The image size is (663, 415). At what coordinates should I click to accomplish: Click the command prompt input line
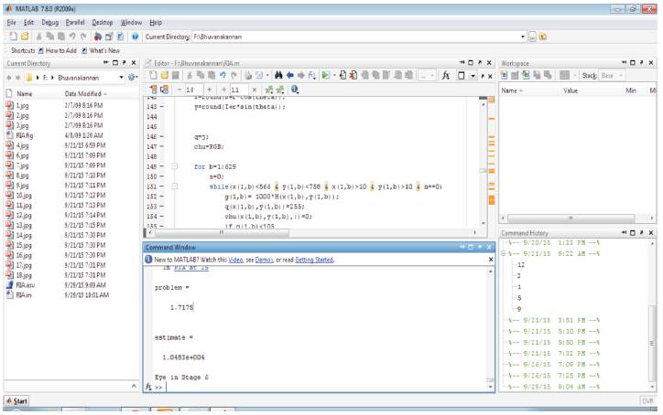[326, 387]
